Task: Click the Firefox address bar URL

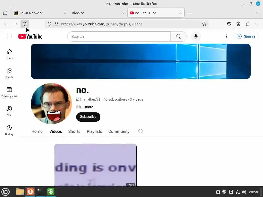Action: [x=102, y=24]
